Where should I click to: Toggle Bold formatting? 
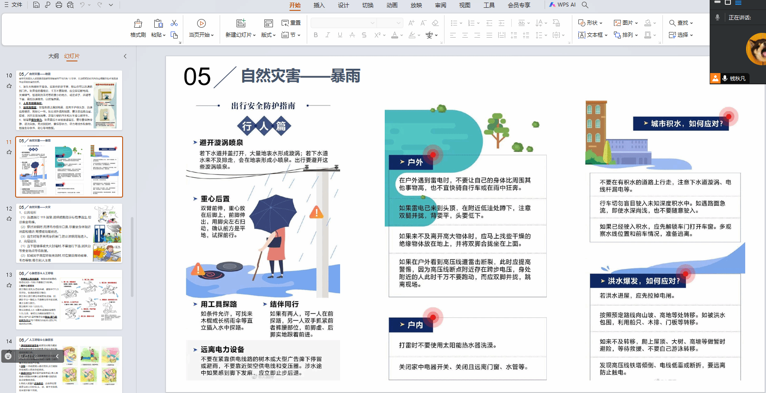click(x=315, y=35)
